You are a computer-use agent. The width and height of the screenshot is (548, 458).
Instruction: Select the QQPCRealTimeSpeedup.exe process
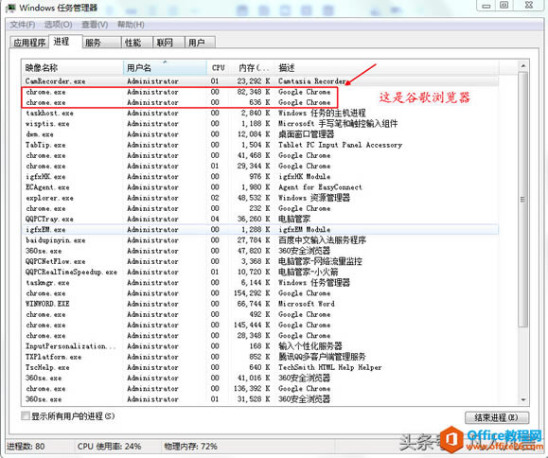[x=260, y=273]
